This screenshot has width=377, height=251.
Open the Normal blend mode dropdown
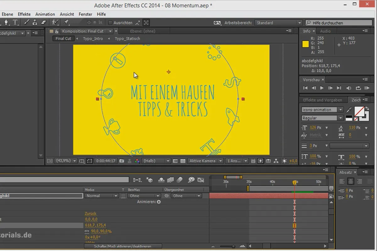[x=101, y=196]
